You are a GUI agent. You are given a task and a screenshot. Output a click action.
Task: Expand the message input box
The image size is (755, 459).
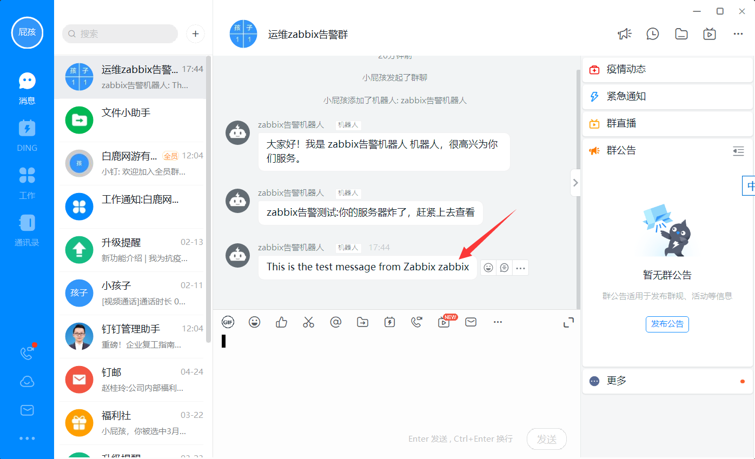tap(568, 323)
